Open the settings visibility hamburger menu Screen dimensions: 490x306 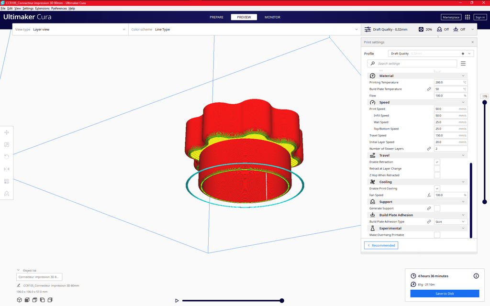[x=463, y=64]
